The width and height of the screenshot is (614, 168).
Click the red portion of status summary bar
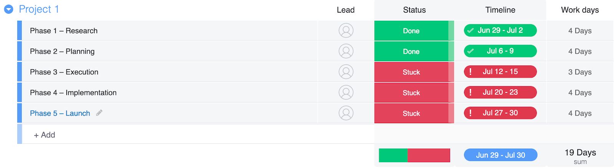429,155
